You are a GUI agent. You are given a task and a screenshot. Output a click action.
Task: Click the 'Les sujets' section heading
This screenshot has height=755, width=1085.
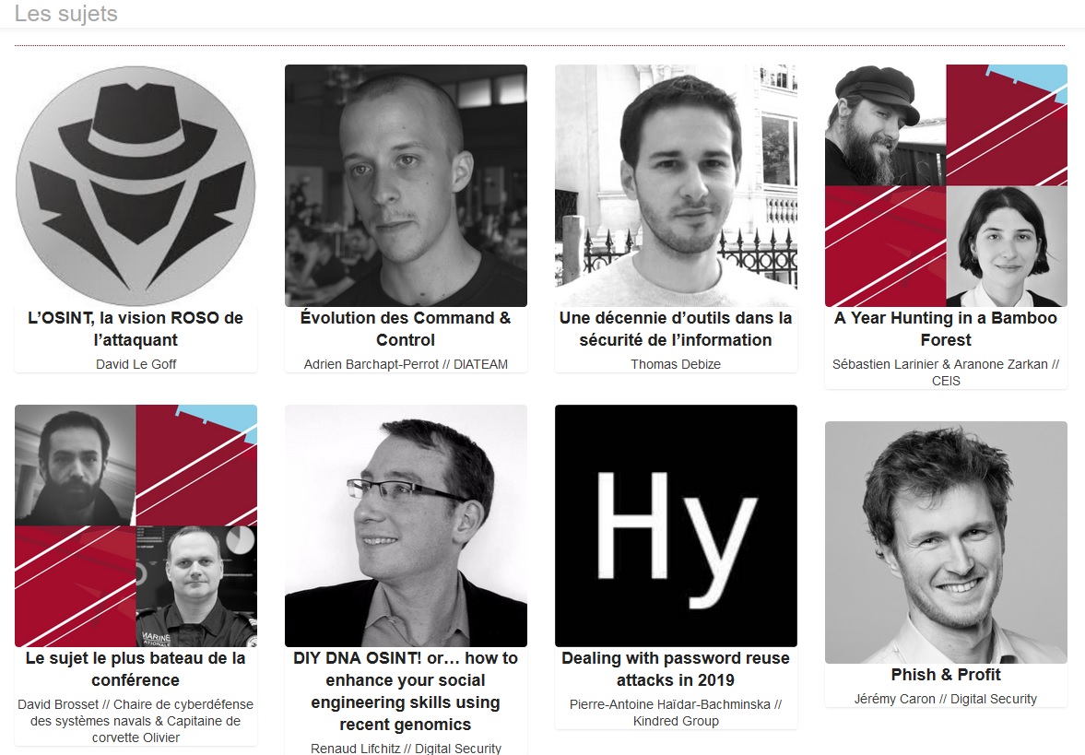pyautogui.click(x=65, y=13)
